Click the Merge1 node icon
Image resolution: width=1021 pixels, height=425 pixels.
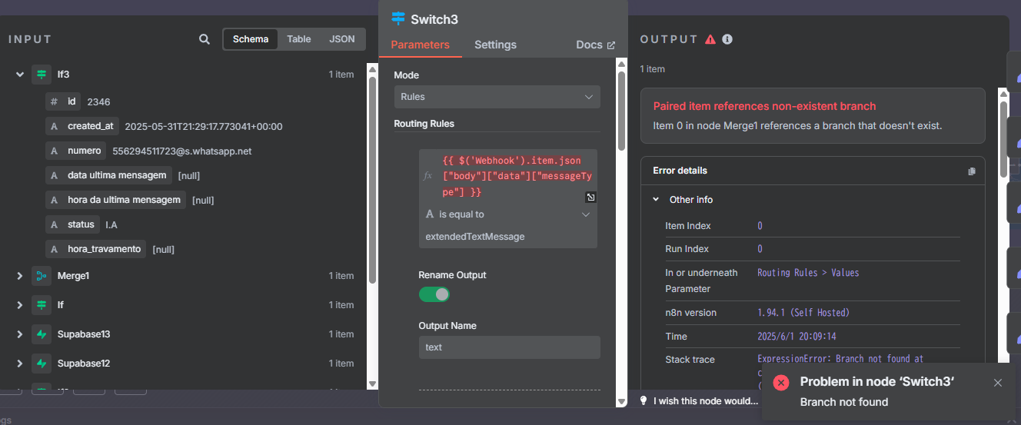click(x=42, y=276)
